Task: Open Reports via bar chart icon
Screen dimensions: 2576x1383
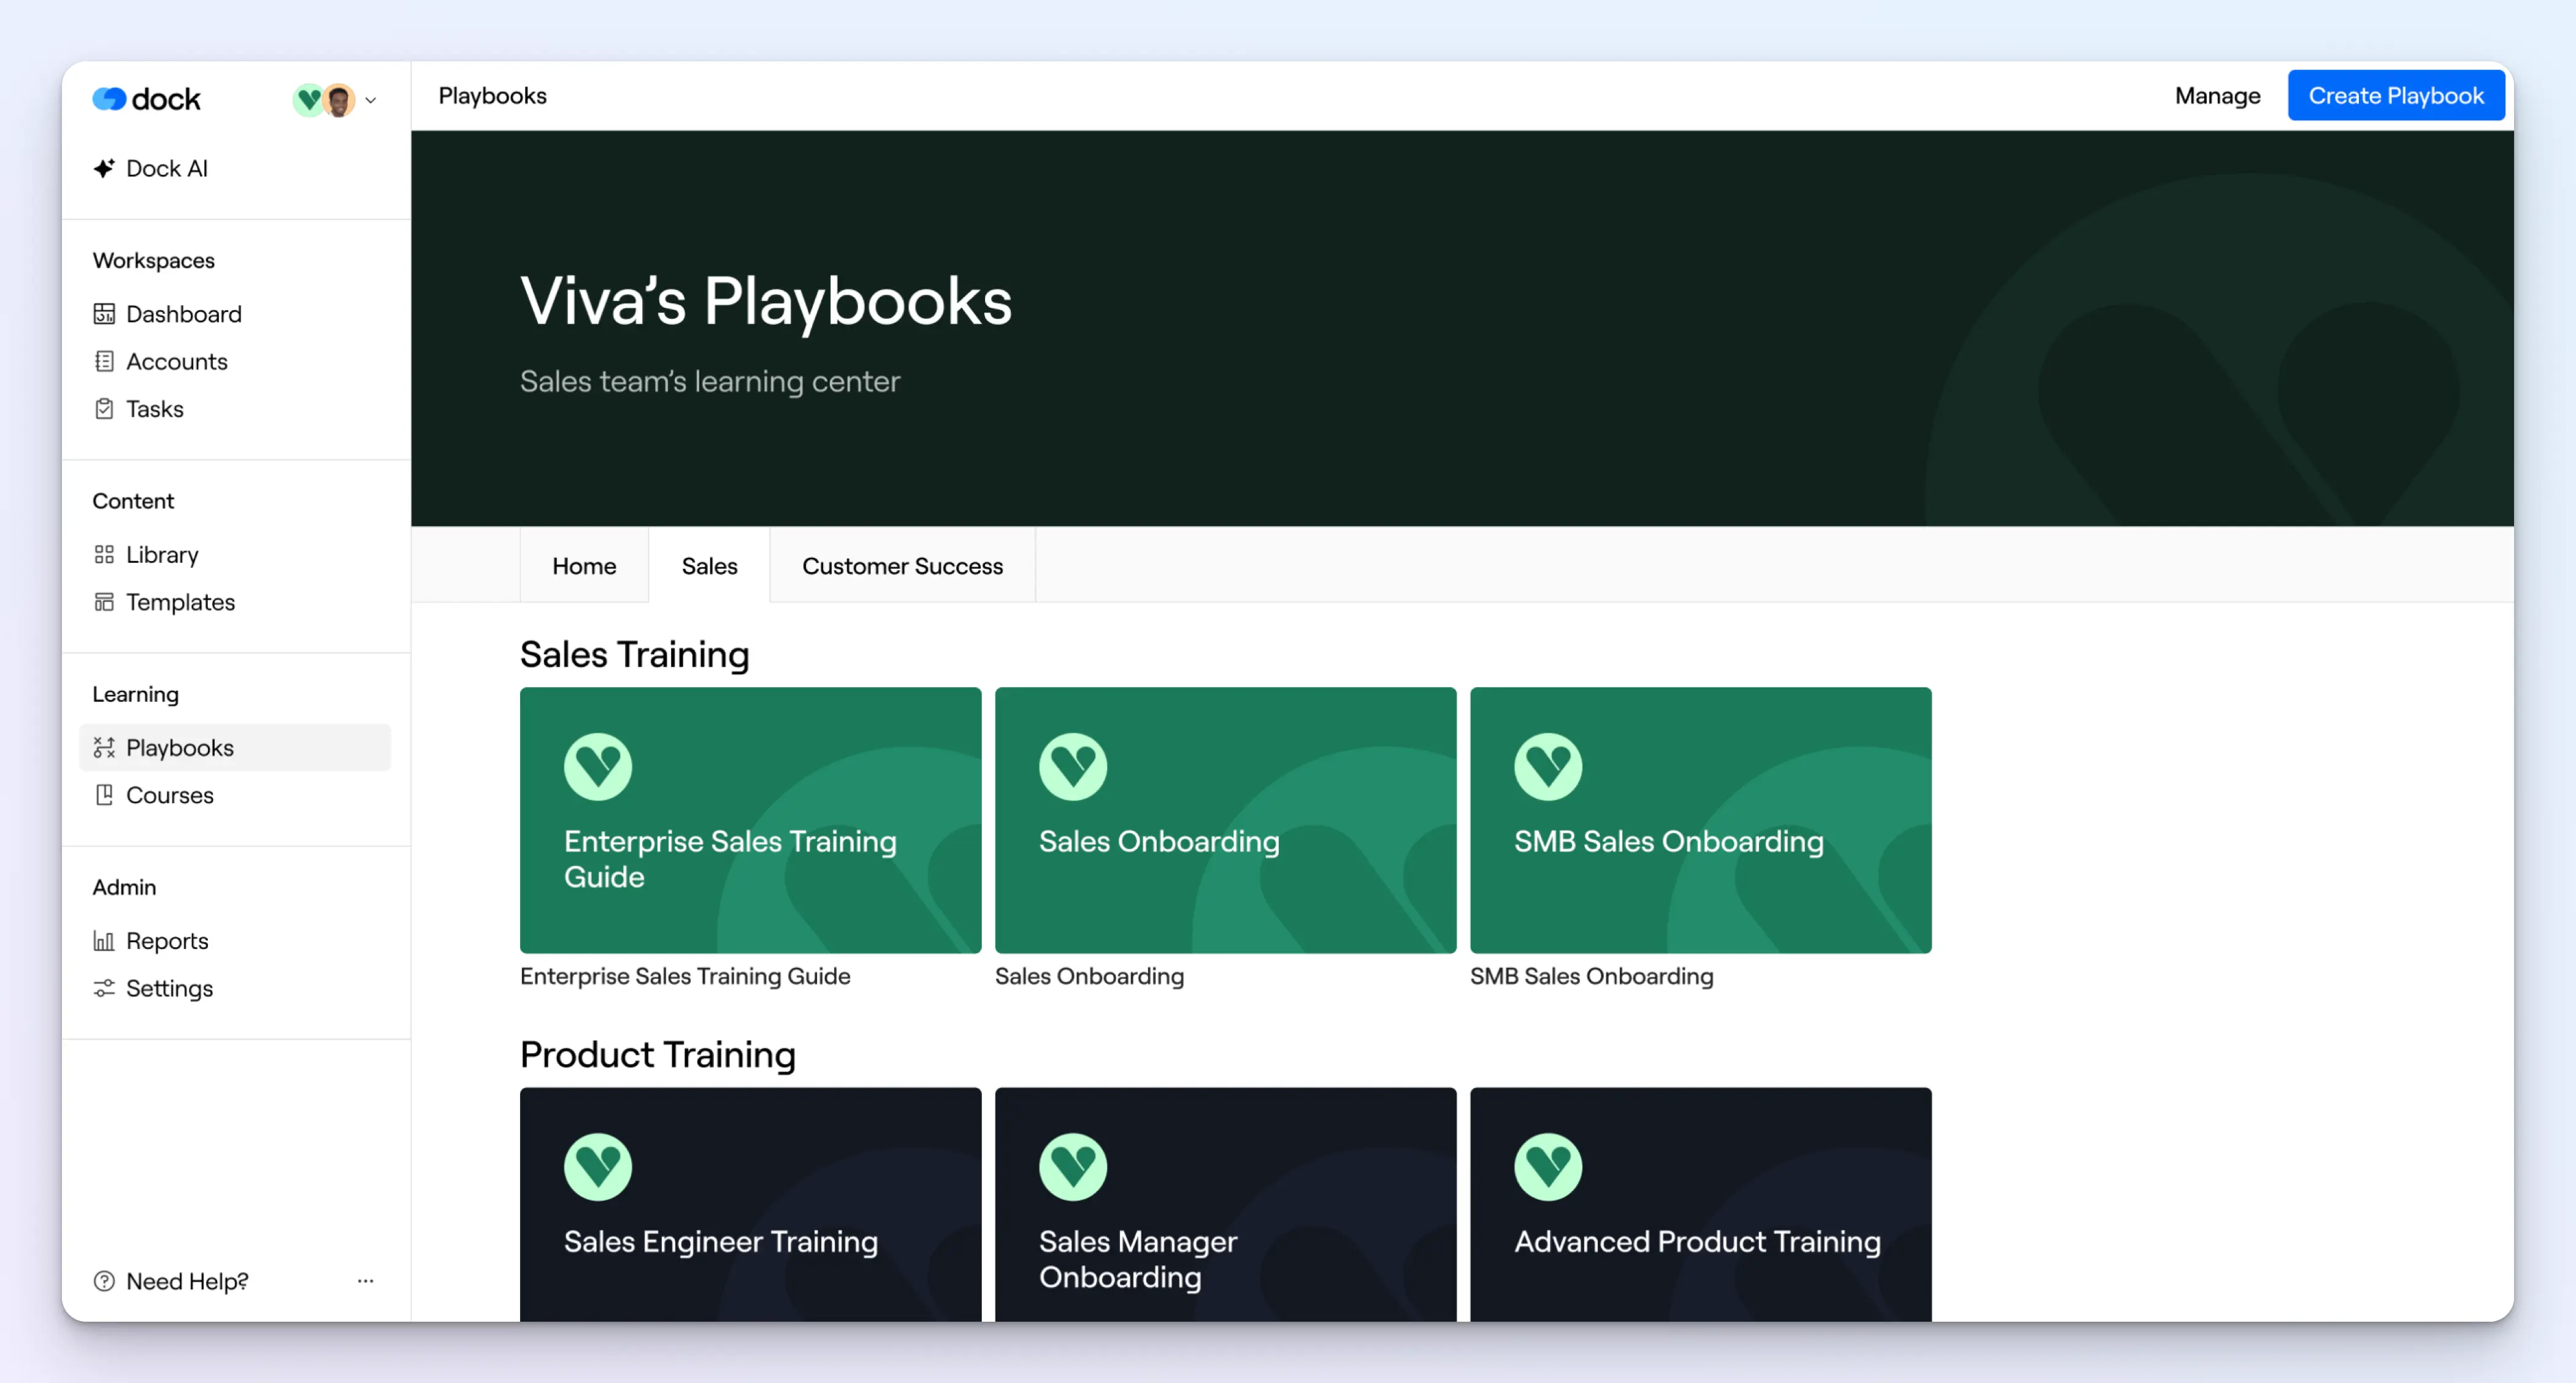Action: (x=104, y=940)
